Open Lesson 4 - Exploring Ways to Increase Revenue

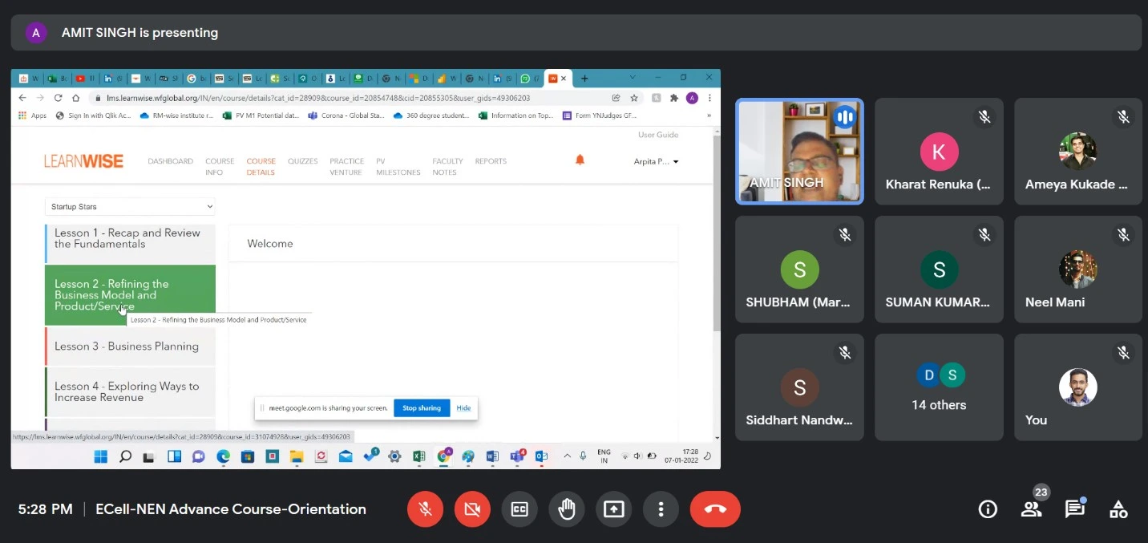(x=130, y=391)
